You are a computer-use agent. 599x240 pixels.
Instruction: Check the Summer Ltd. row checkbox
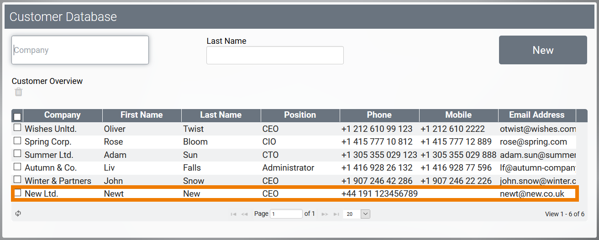click(17, 154)
